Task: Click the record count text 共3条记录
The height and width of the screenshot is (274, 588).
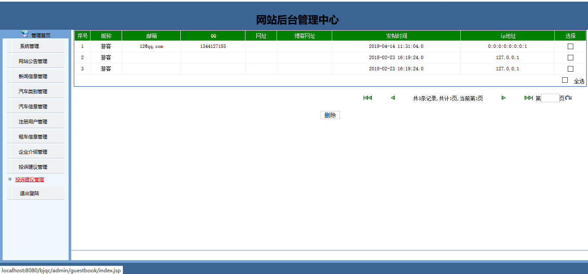Action: (425, 98)
